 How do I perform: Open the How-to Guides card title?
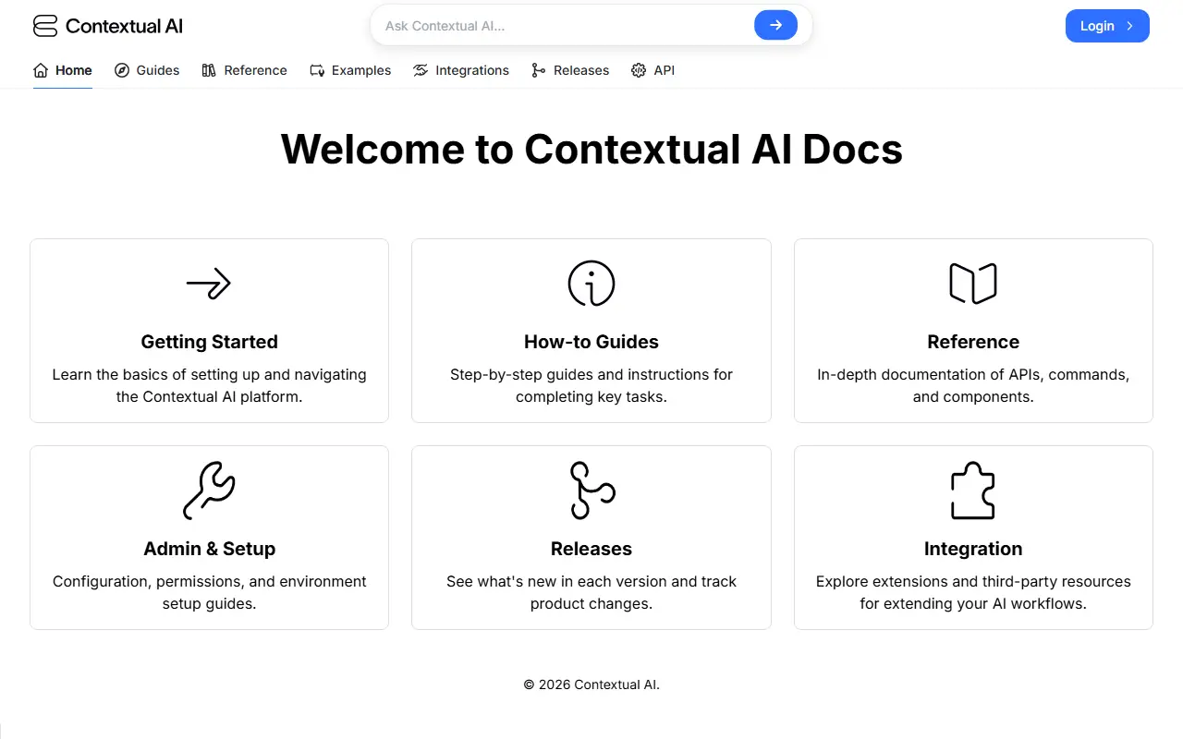click(591, 342)
